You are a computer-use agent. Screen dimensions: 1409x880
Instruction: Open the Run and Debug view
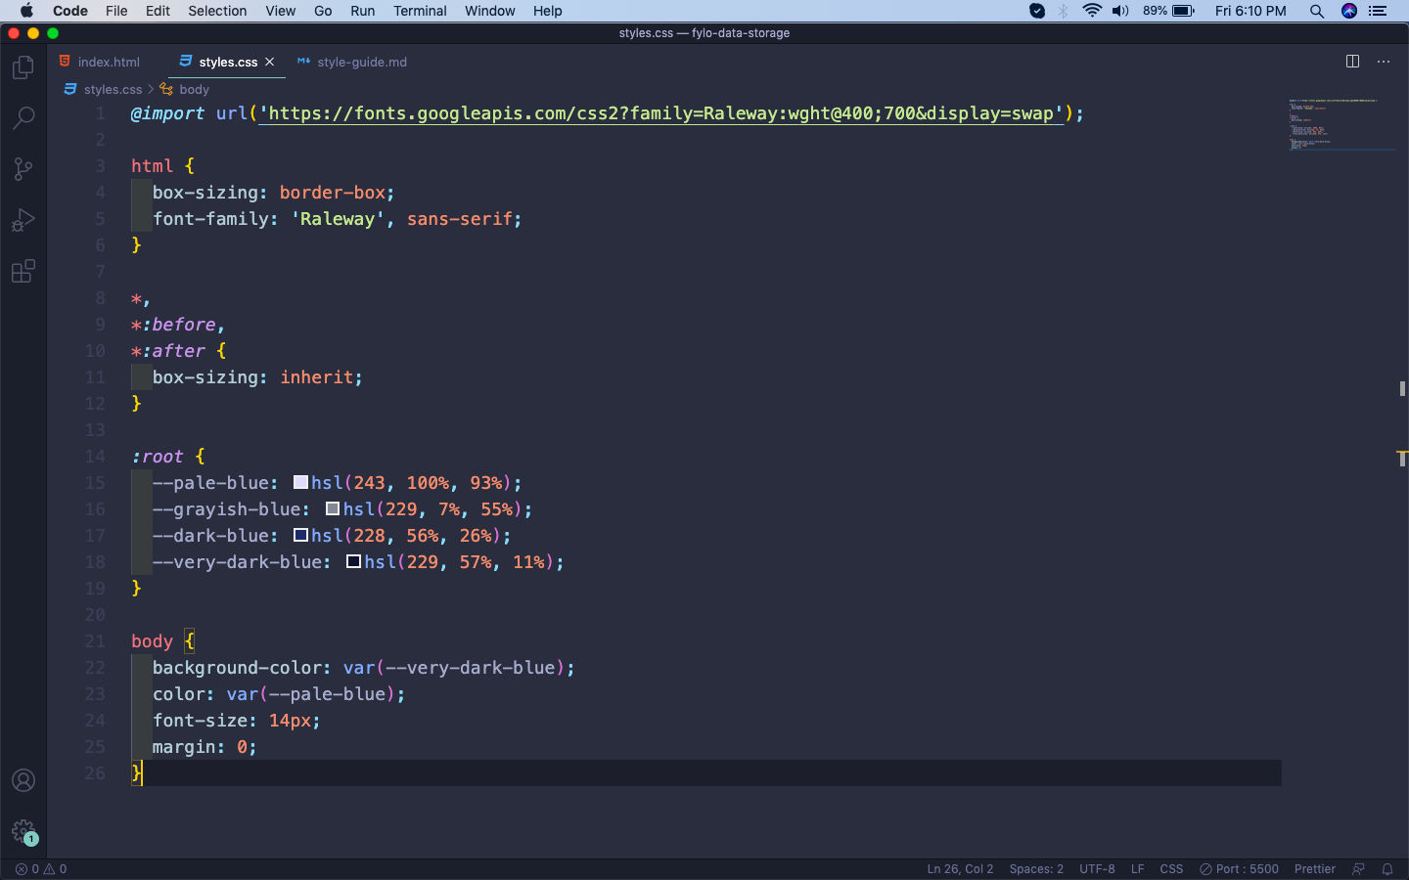click(x=23, y=220)
